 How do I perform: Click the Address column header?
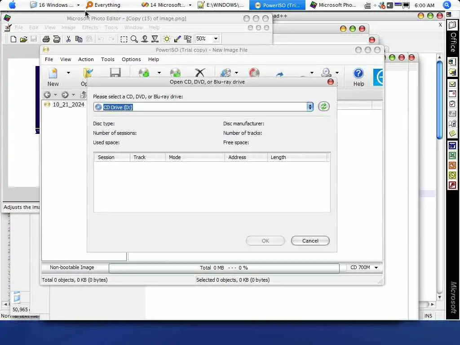pos(246,157)
